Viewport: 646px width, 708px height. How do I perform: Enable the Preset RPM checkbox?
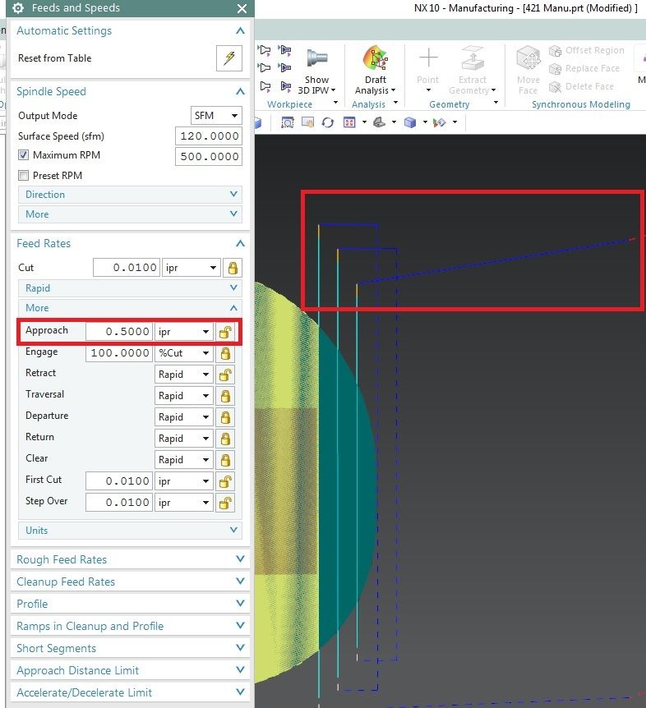coord(24,175)
